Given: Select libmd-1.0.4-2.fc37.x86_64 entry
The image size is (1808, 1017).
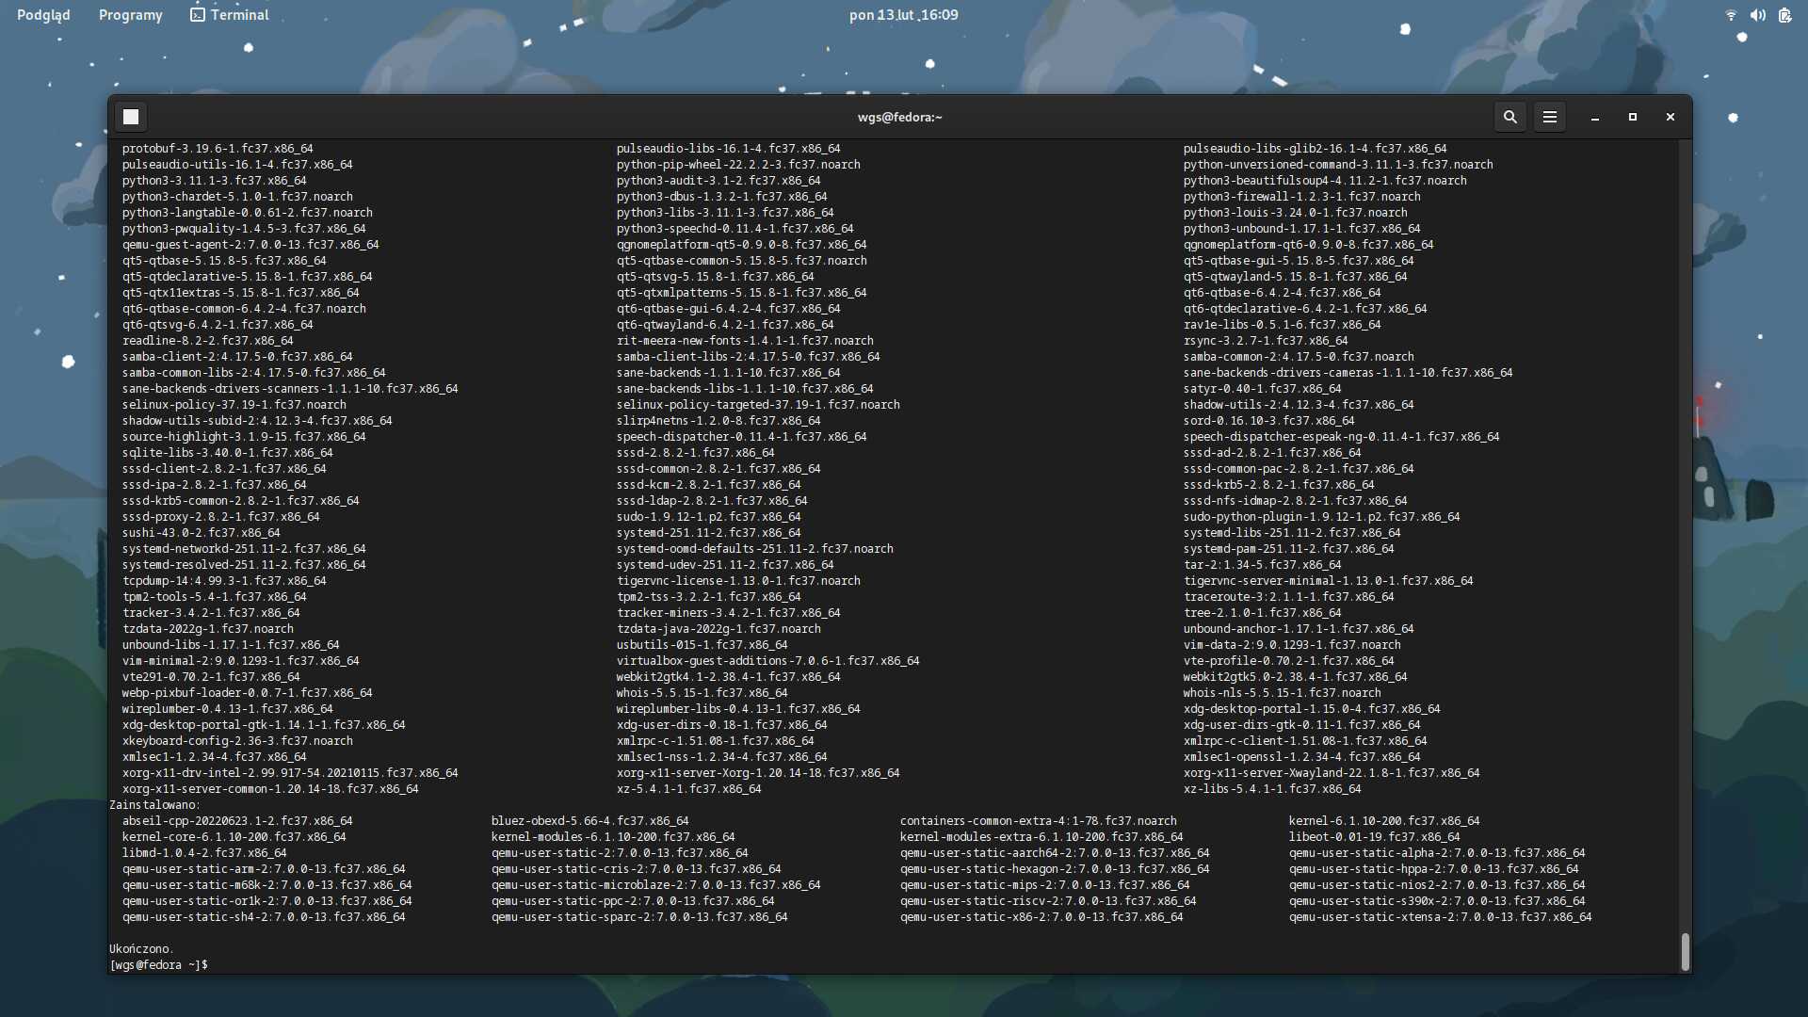Looking at the screenshot, I should 204,853.
